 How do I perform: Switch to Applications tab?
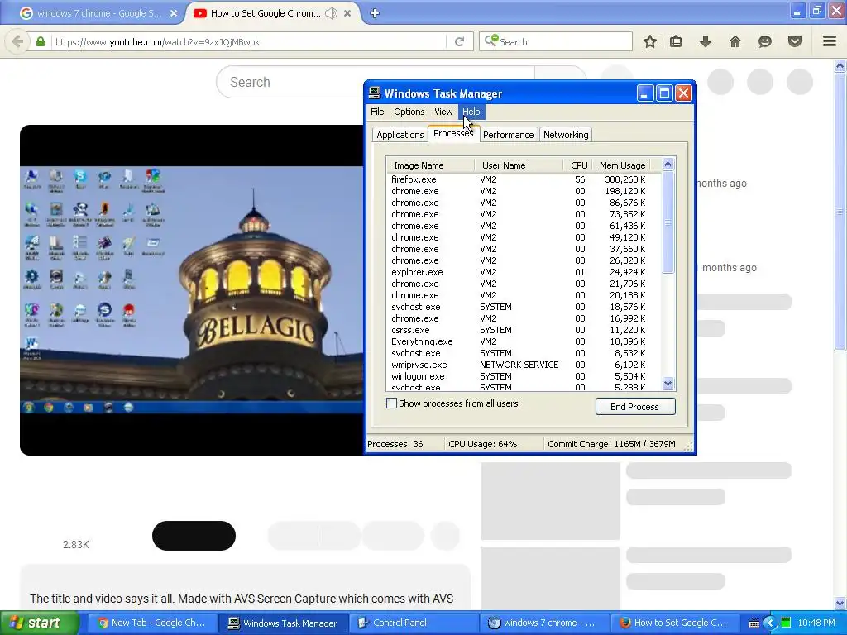point(400,135)
